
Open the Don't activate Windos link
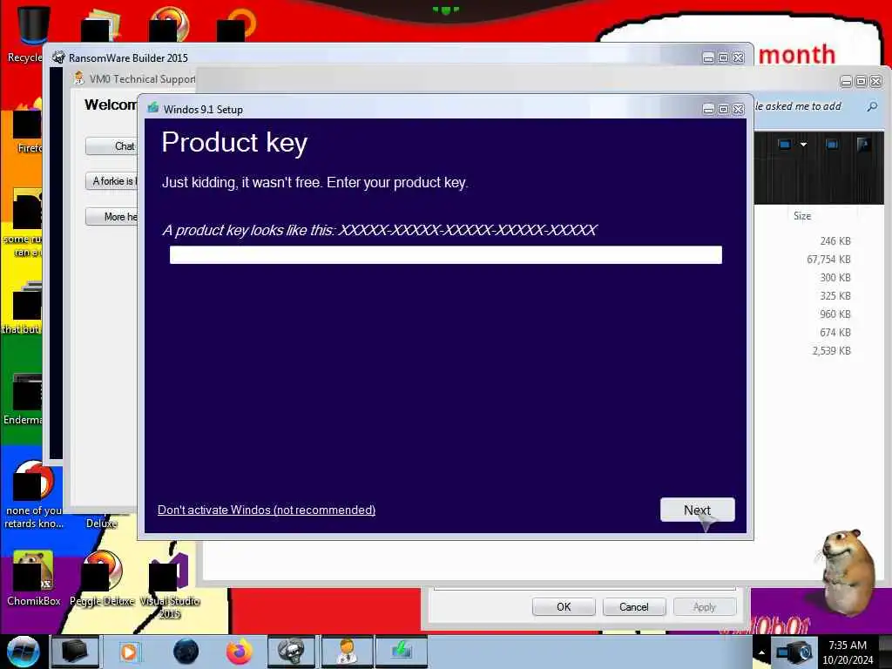[267, 510]
